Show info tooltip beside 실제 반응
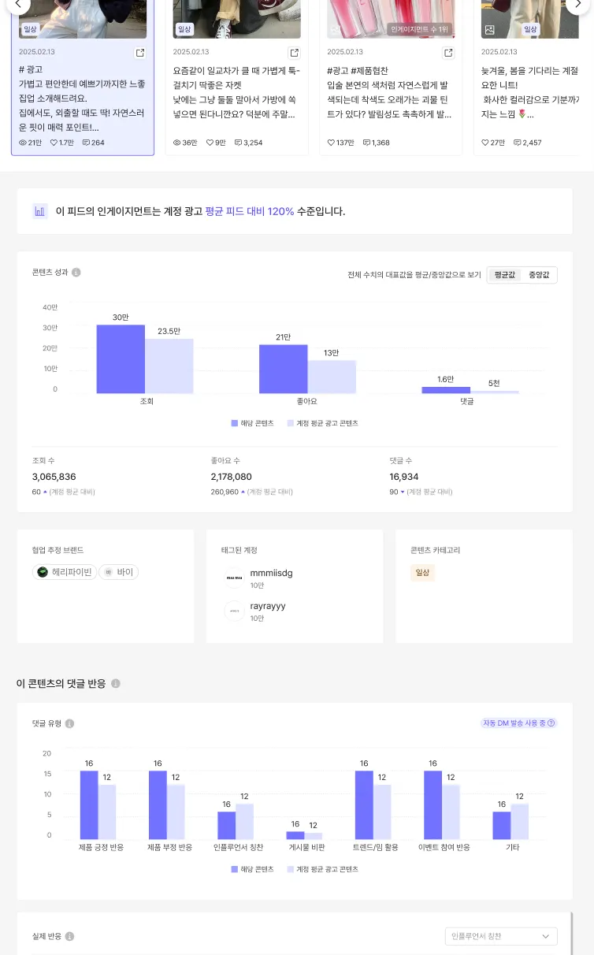Viewport: 594px width, 955px height. click(x=69, y=936)
